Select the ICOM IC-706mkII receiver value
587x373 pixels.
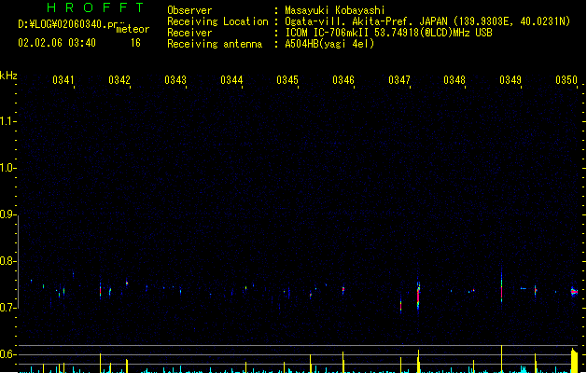(x=388, y=33)
